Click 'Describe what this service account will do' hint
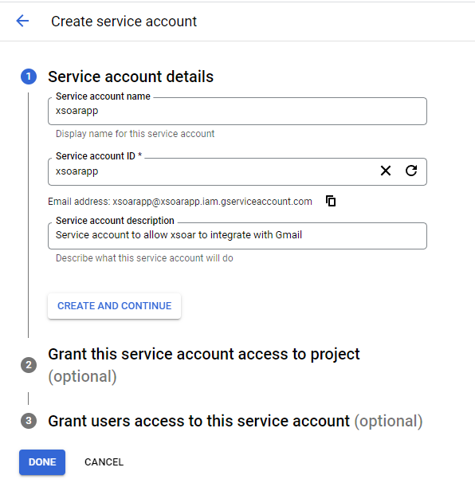 click(144, 258)
